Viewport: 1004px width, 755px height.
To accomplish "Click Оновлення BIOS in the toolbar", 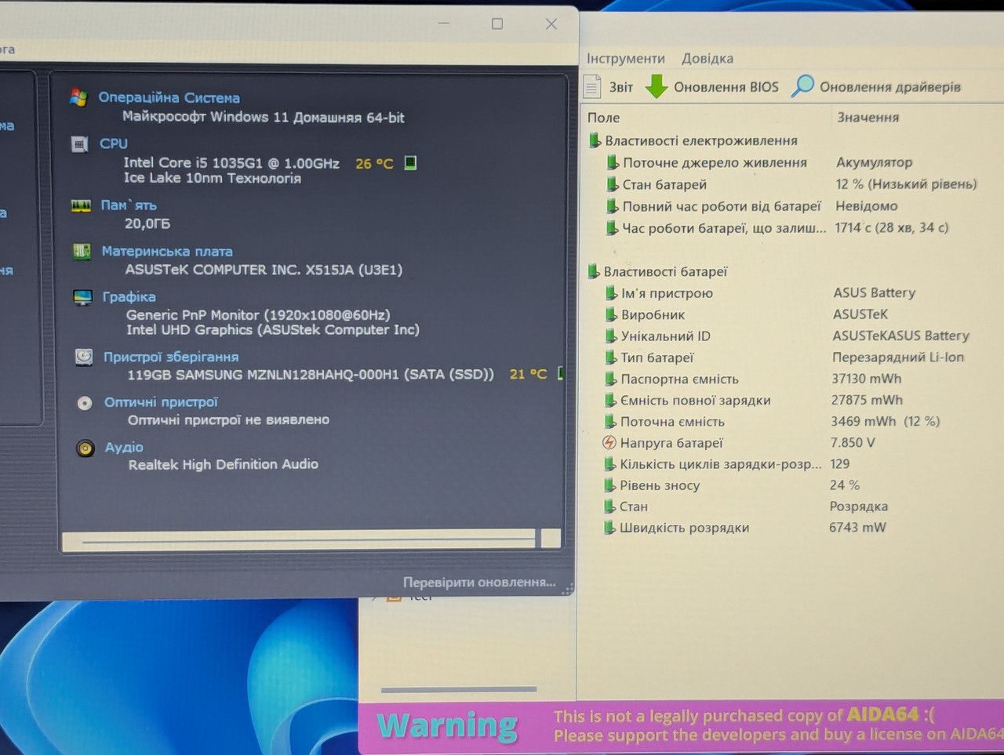I will tap(712, 87).
